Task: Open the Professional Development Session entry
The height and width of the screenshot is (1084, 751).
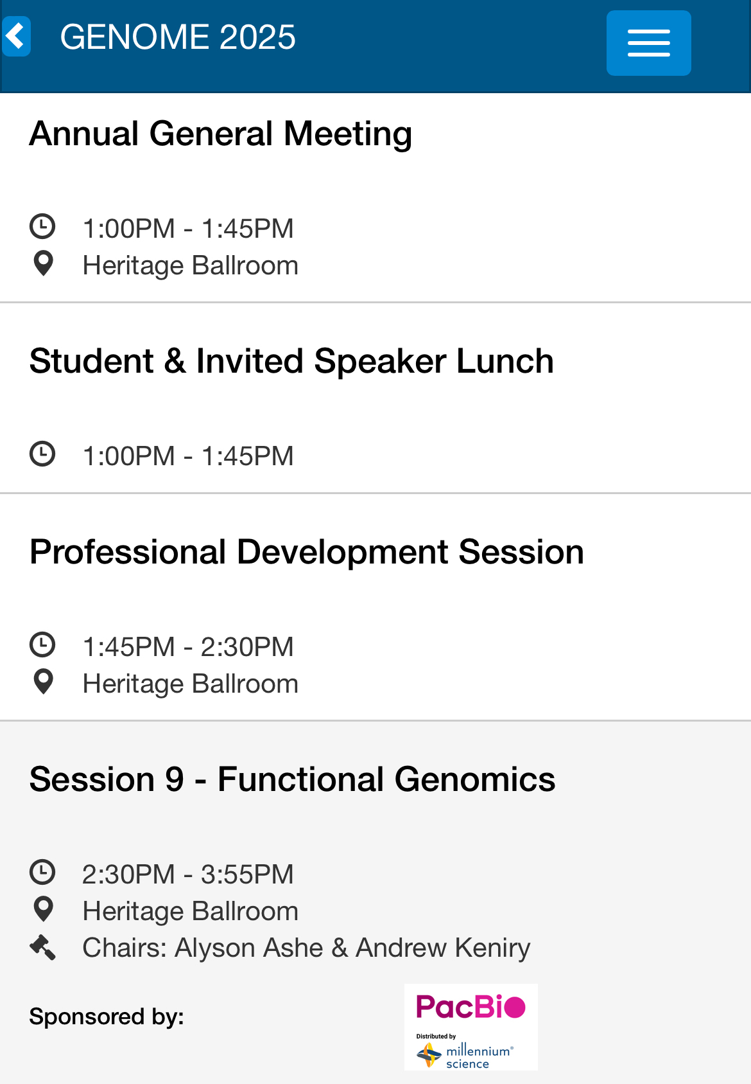Action: [x=307, y=552]
